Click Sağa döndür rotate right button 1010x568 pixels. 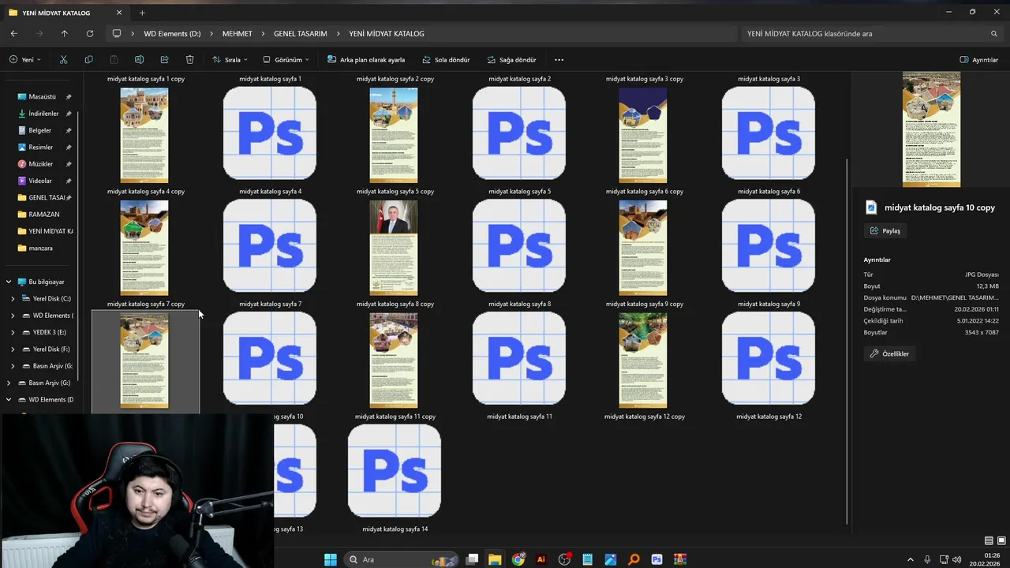coord(511,60)
